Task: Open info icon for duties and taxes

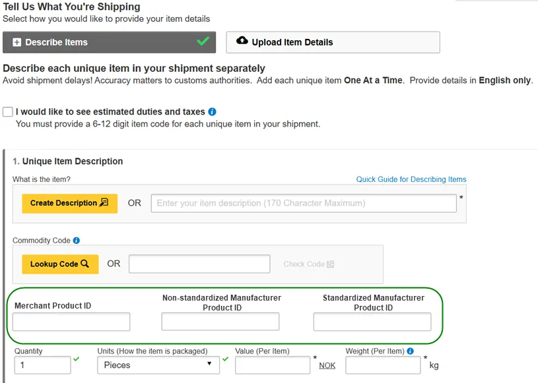Action: point(212,111)
